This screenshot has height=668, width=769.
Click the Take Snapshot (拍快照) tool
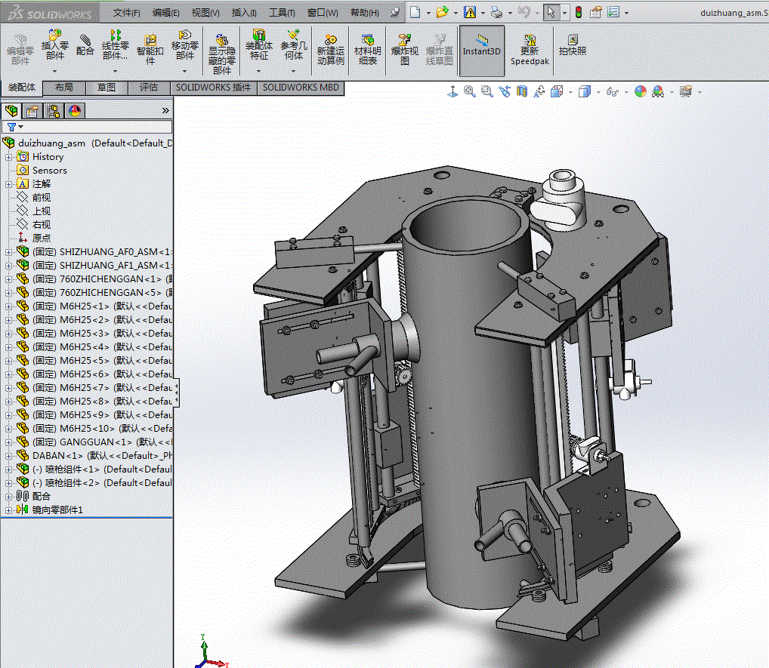572,45
